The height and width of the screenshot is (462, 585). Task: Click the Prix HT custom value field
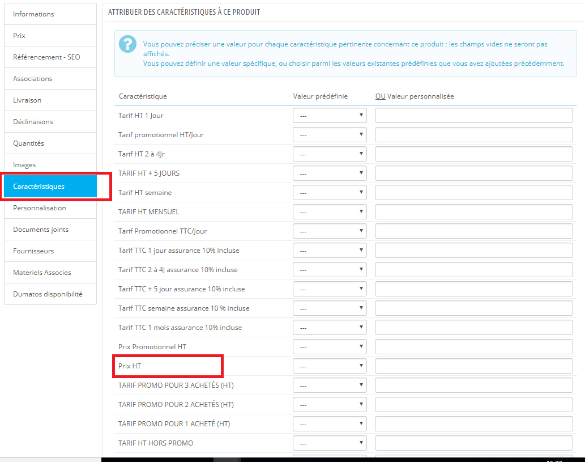474,366
